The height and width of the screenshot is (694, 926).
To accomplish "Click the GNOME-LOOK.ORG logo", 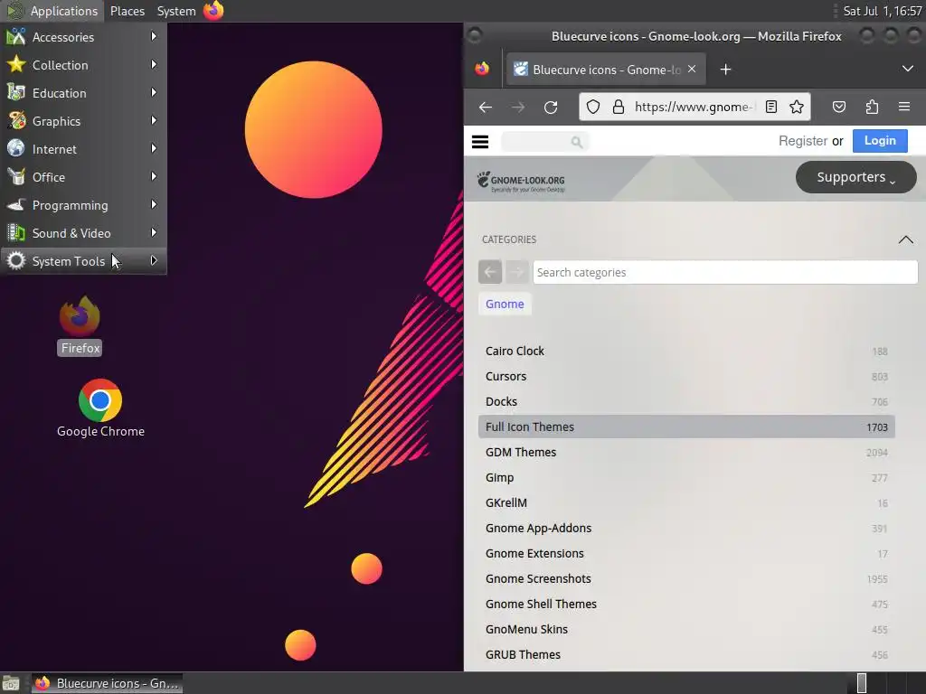I will (x=522, y=181).
